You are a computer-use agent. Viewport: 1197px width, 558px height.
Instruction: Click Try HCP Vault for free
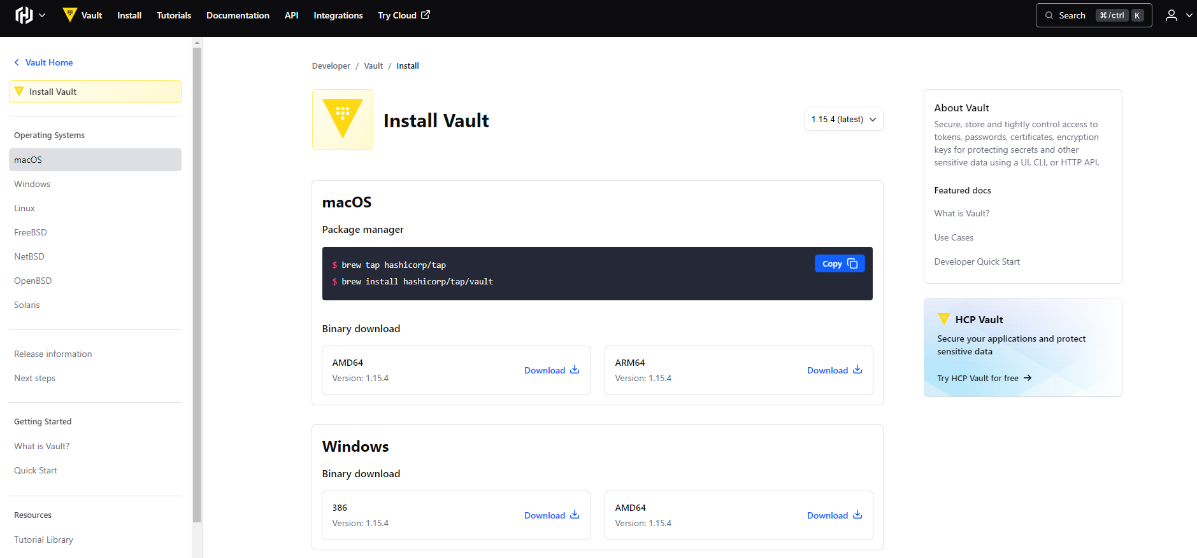pos(984,378)
